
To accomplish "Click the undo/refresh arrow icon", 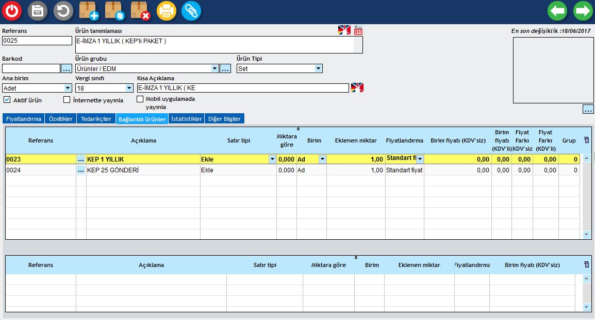I will point(63,11).
